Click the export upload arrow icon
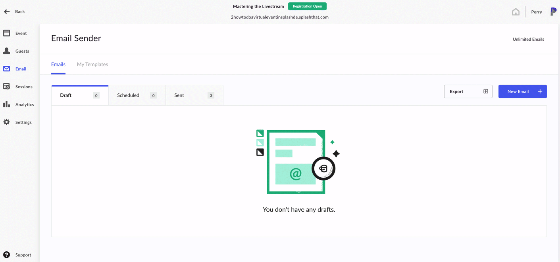The width and height of the screenshot is (560, 262). pyautogui.click(x=485, y=91)
